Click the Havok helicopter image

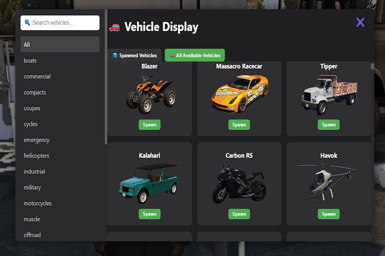[326, 183]
